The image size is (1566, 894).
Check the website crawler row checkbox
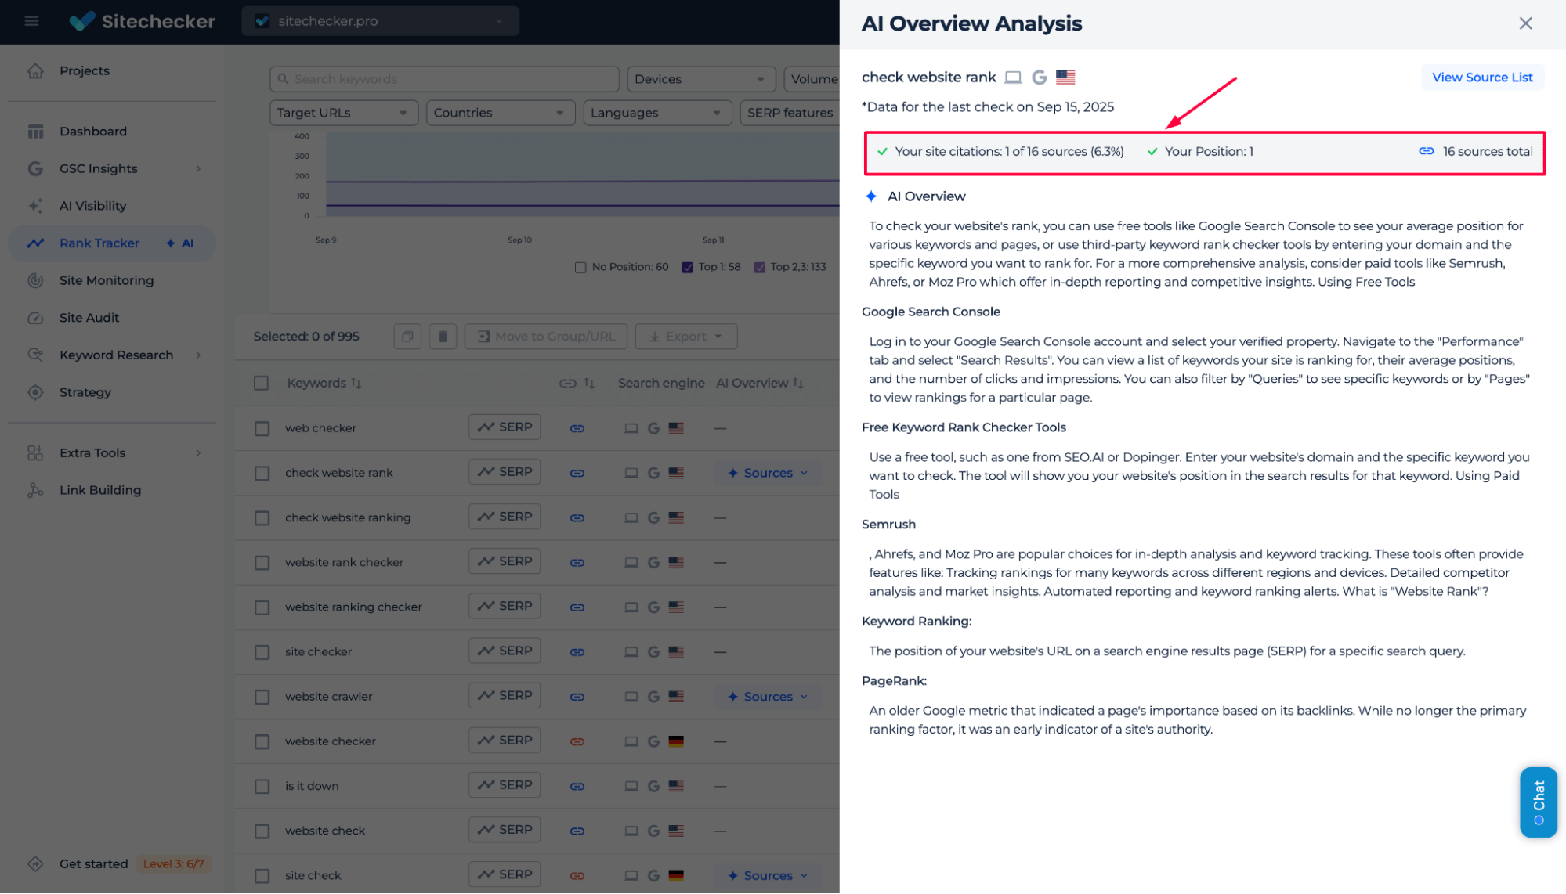262,697
